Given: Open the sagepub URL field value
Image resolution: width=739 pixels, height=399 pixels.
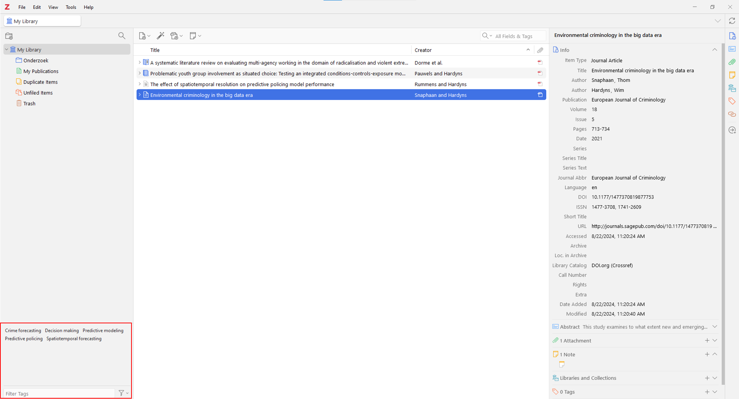Looking at the screenshot, I should click(654, 226).
